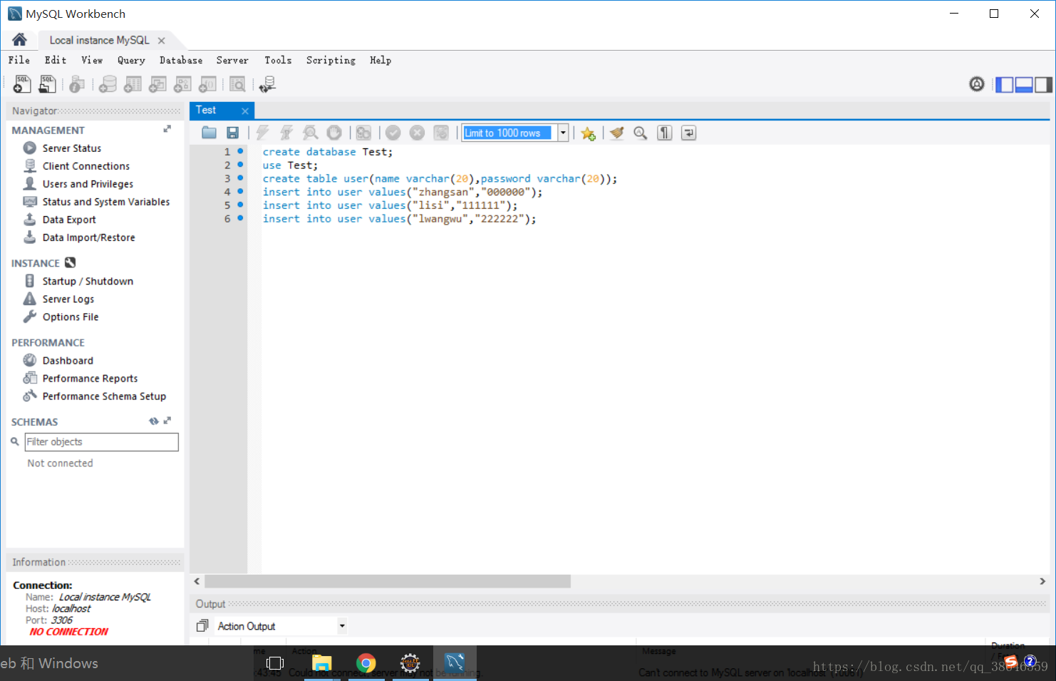Viewport: 1056px width, 681px height.
Task: Create a new view icon
Action: (157, 85)
